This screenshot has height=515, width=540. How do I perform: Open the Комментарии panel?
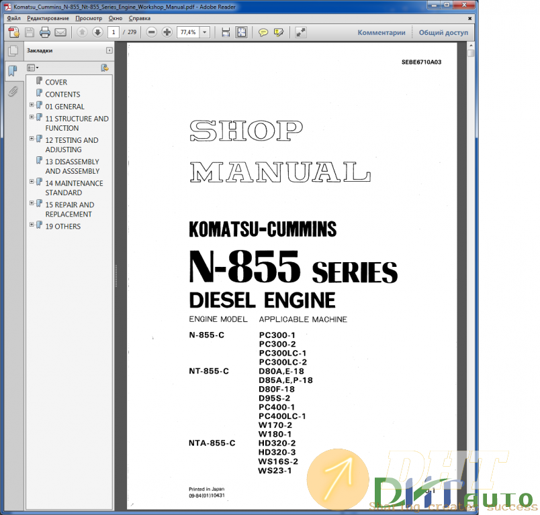point(381,33)
